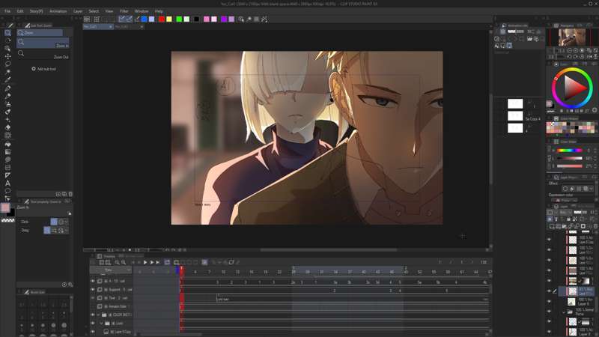Toggle visibility of COLOR folder track
The image size is (599, 337).
(92, 315)
